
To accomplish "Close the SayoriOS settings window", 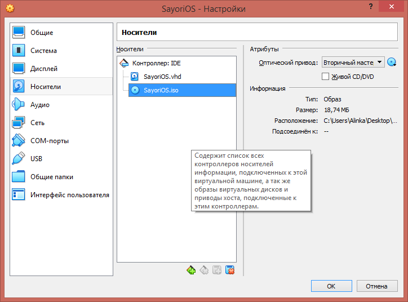I will coord(391,7).
